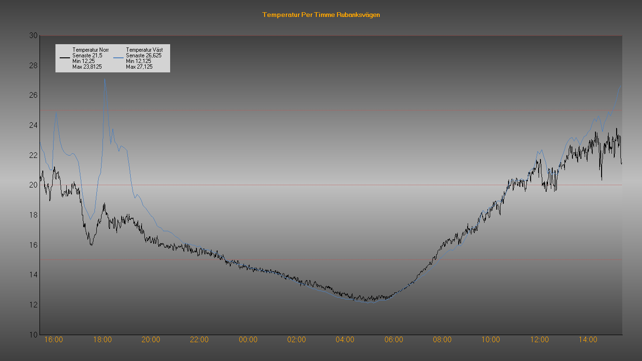Viewport: 642px width, 361px height.
Task: Click the 14:00 time axis label
Action: pos(588,340)
